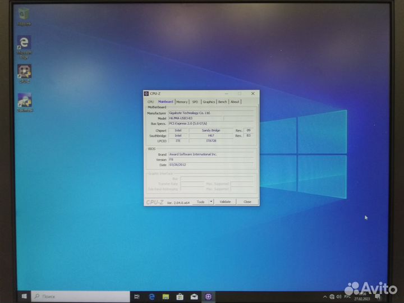Click the H67 southbridge value
Screen dimensions: 404x303
pyautogui.click(x=211, y=136)
